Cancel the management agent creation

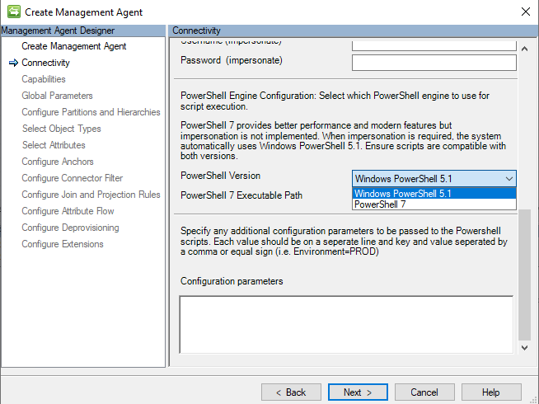424,392
